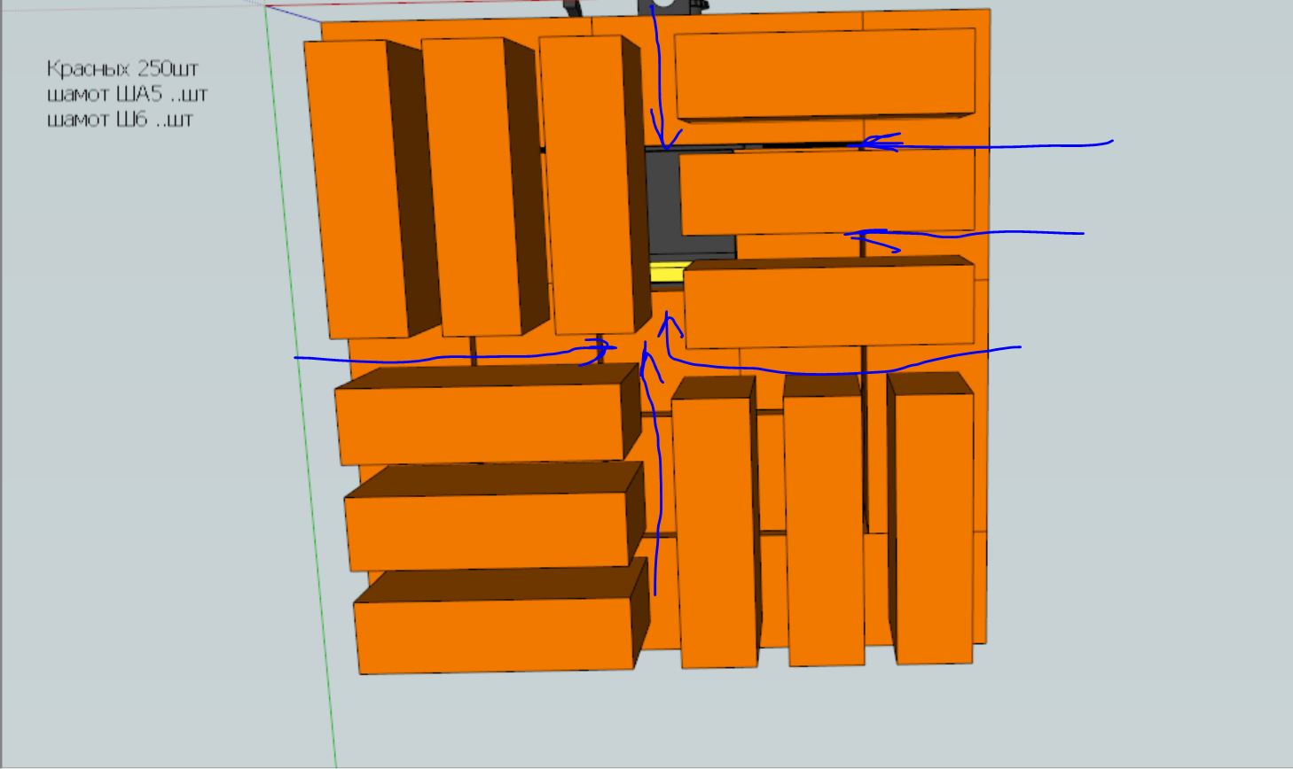The image size is (1293, 769).
Task: Pick the rightmost vertical brick in bottom-right group
Action: [934, 526]
